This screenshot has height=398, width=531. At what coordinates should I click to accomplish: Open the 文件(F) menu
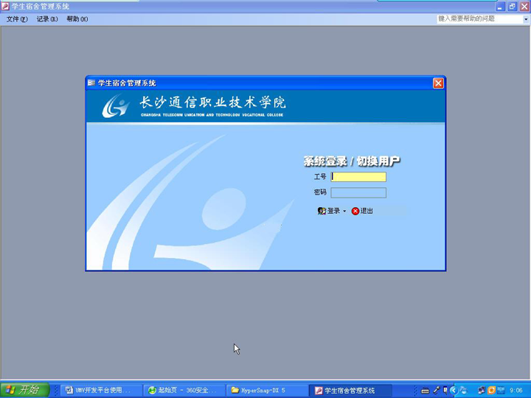tap(17, 19)
